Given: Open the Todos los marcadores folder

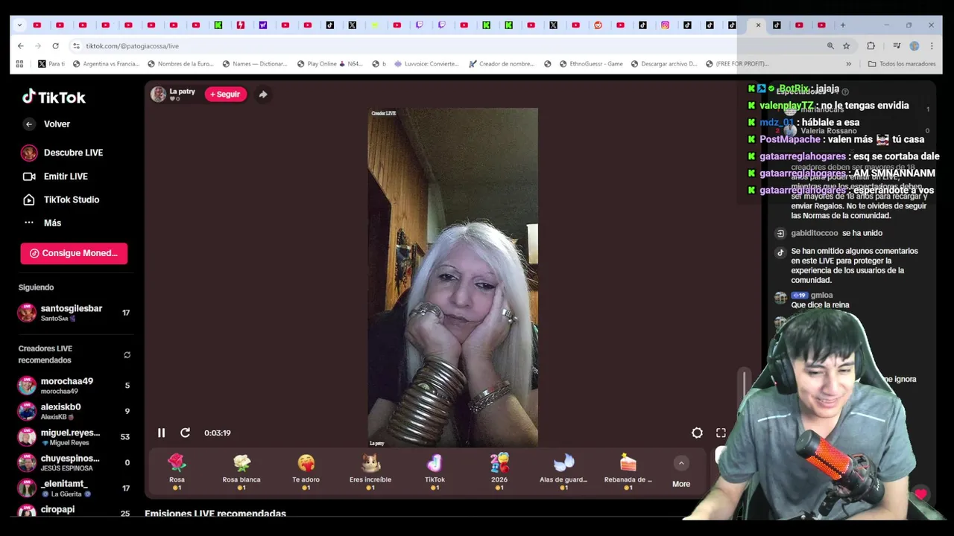Looking at the screenshot, I should tap(901, 64).
